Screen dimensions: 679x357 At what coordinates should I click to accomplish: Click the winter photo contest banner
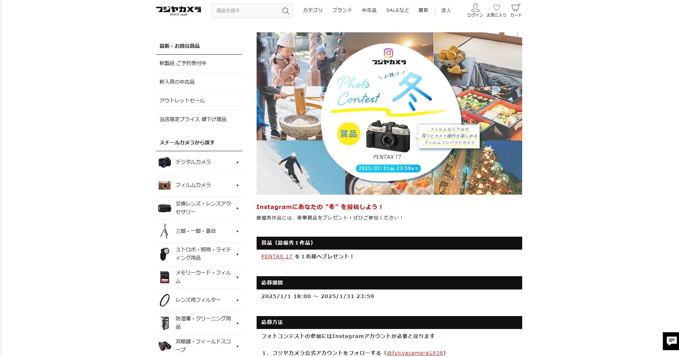click(389, 113)
